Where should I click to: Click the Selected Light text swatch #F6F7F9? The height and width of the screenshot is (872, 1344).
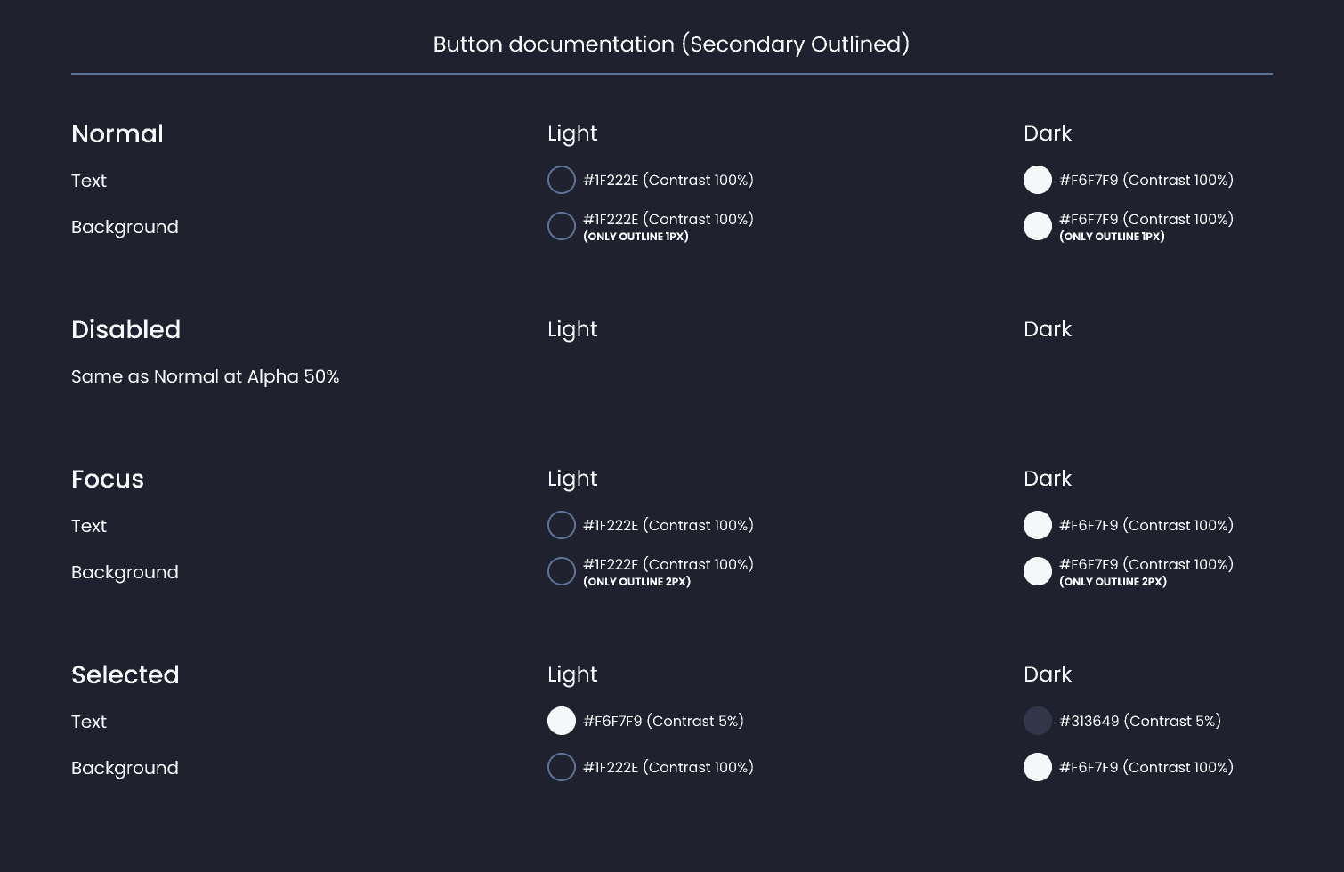click(x=561, y=721)
